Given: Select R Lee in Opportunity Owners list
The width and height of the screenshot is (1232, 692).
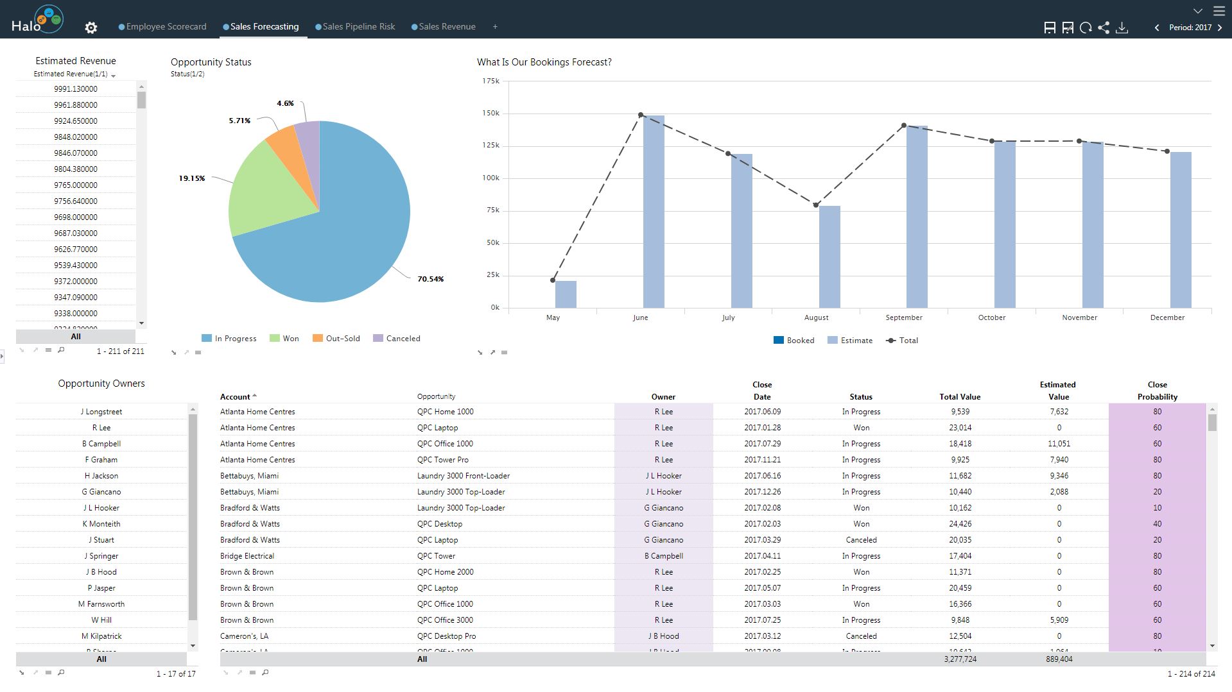Looking at the screenshot, I should point(101,428).
